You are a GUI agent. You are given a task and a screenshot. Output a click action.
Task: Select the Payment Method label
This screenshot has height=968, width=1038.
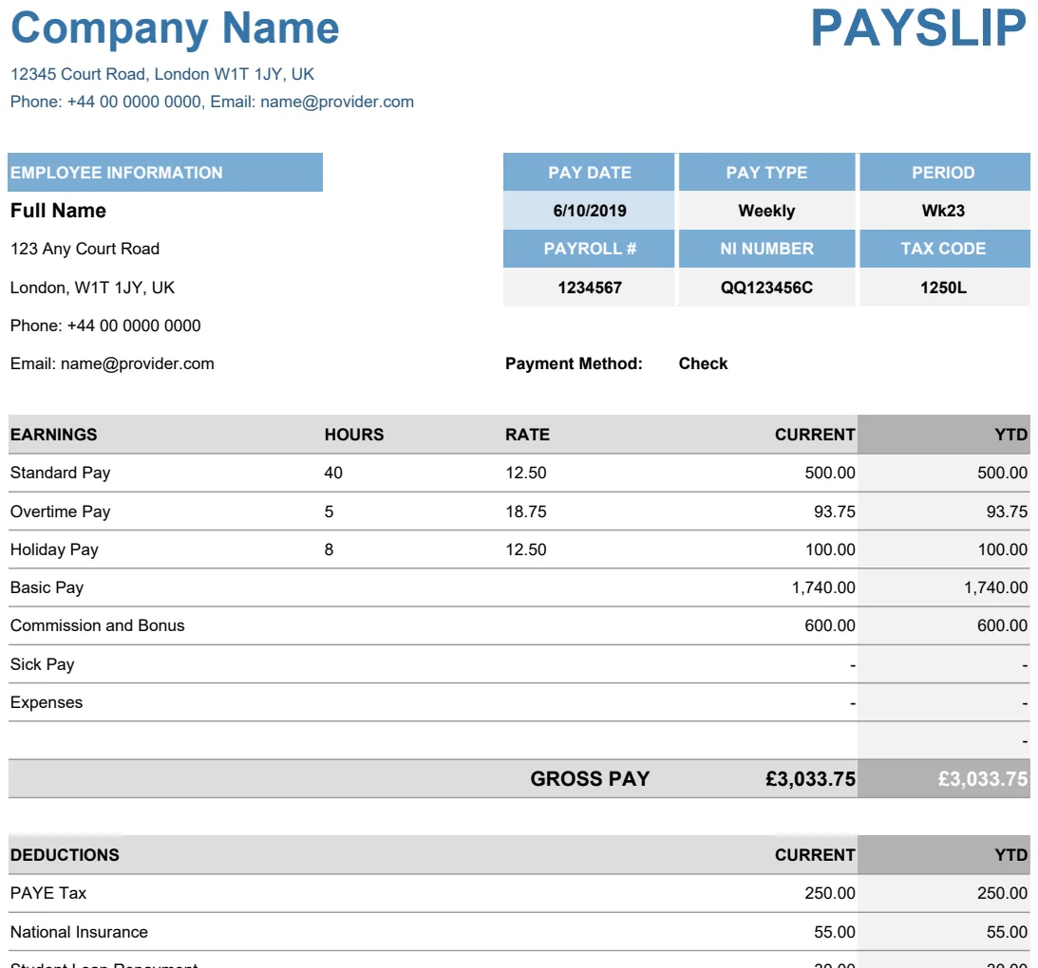tap(574, 363)
